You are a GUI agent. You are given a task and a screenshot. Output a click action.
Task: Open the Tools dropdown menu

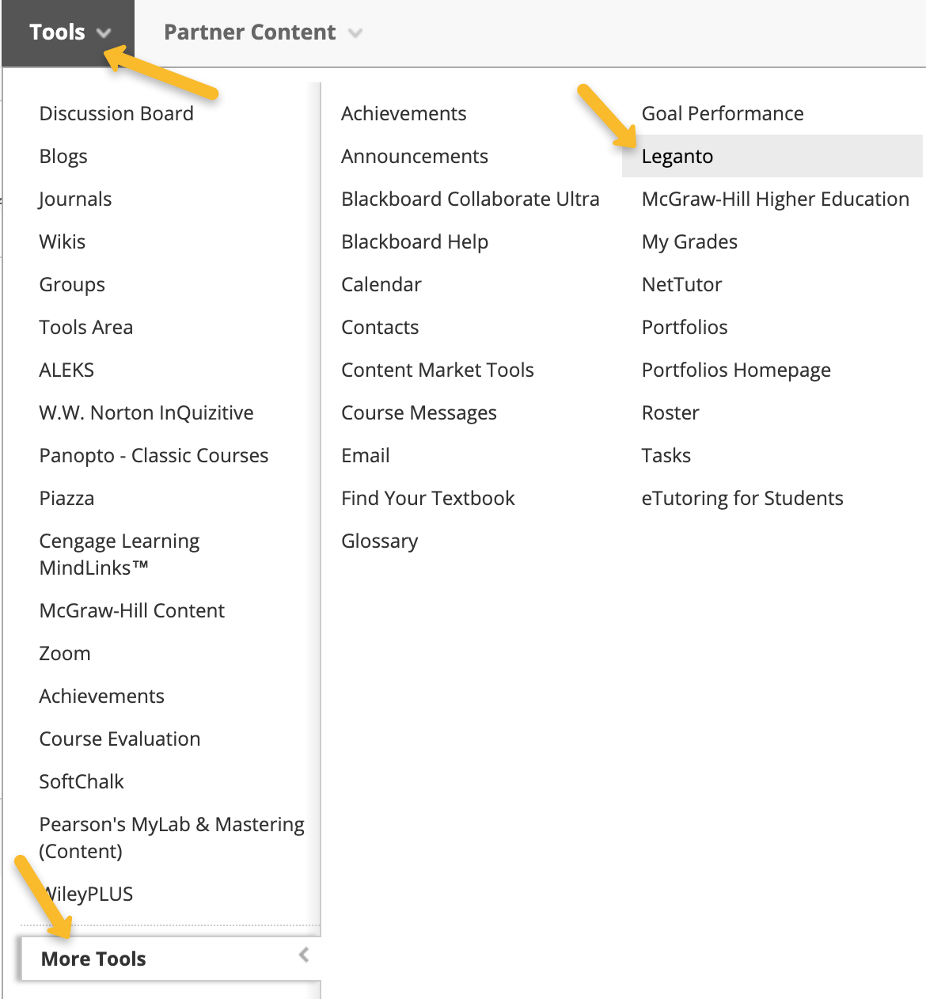point(68,32)
